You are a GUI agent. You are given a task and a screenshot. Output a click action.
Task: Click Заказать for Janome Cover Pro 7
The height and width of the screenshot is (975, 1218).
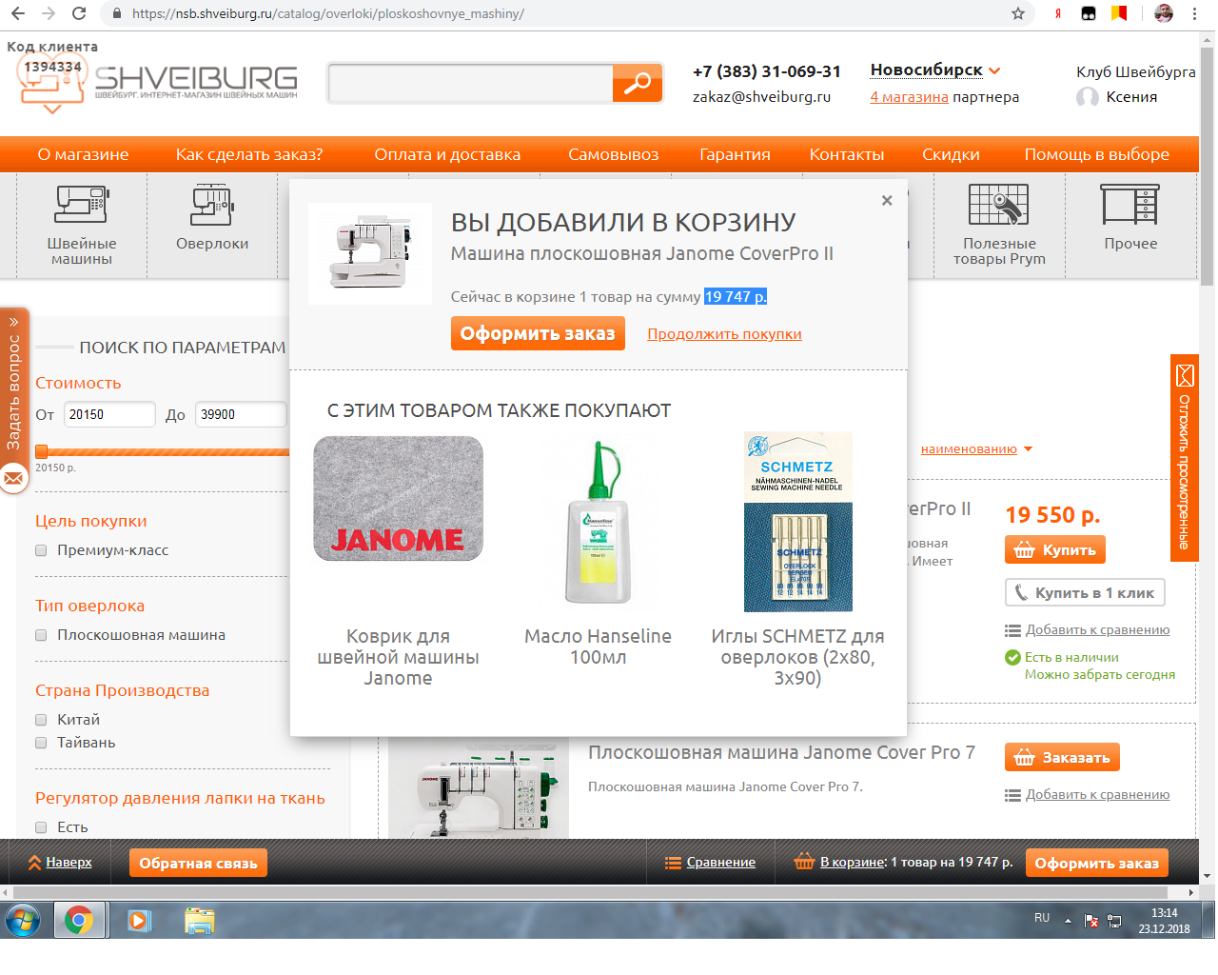pos(1062,758)
